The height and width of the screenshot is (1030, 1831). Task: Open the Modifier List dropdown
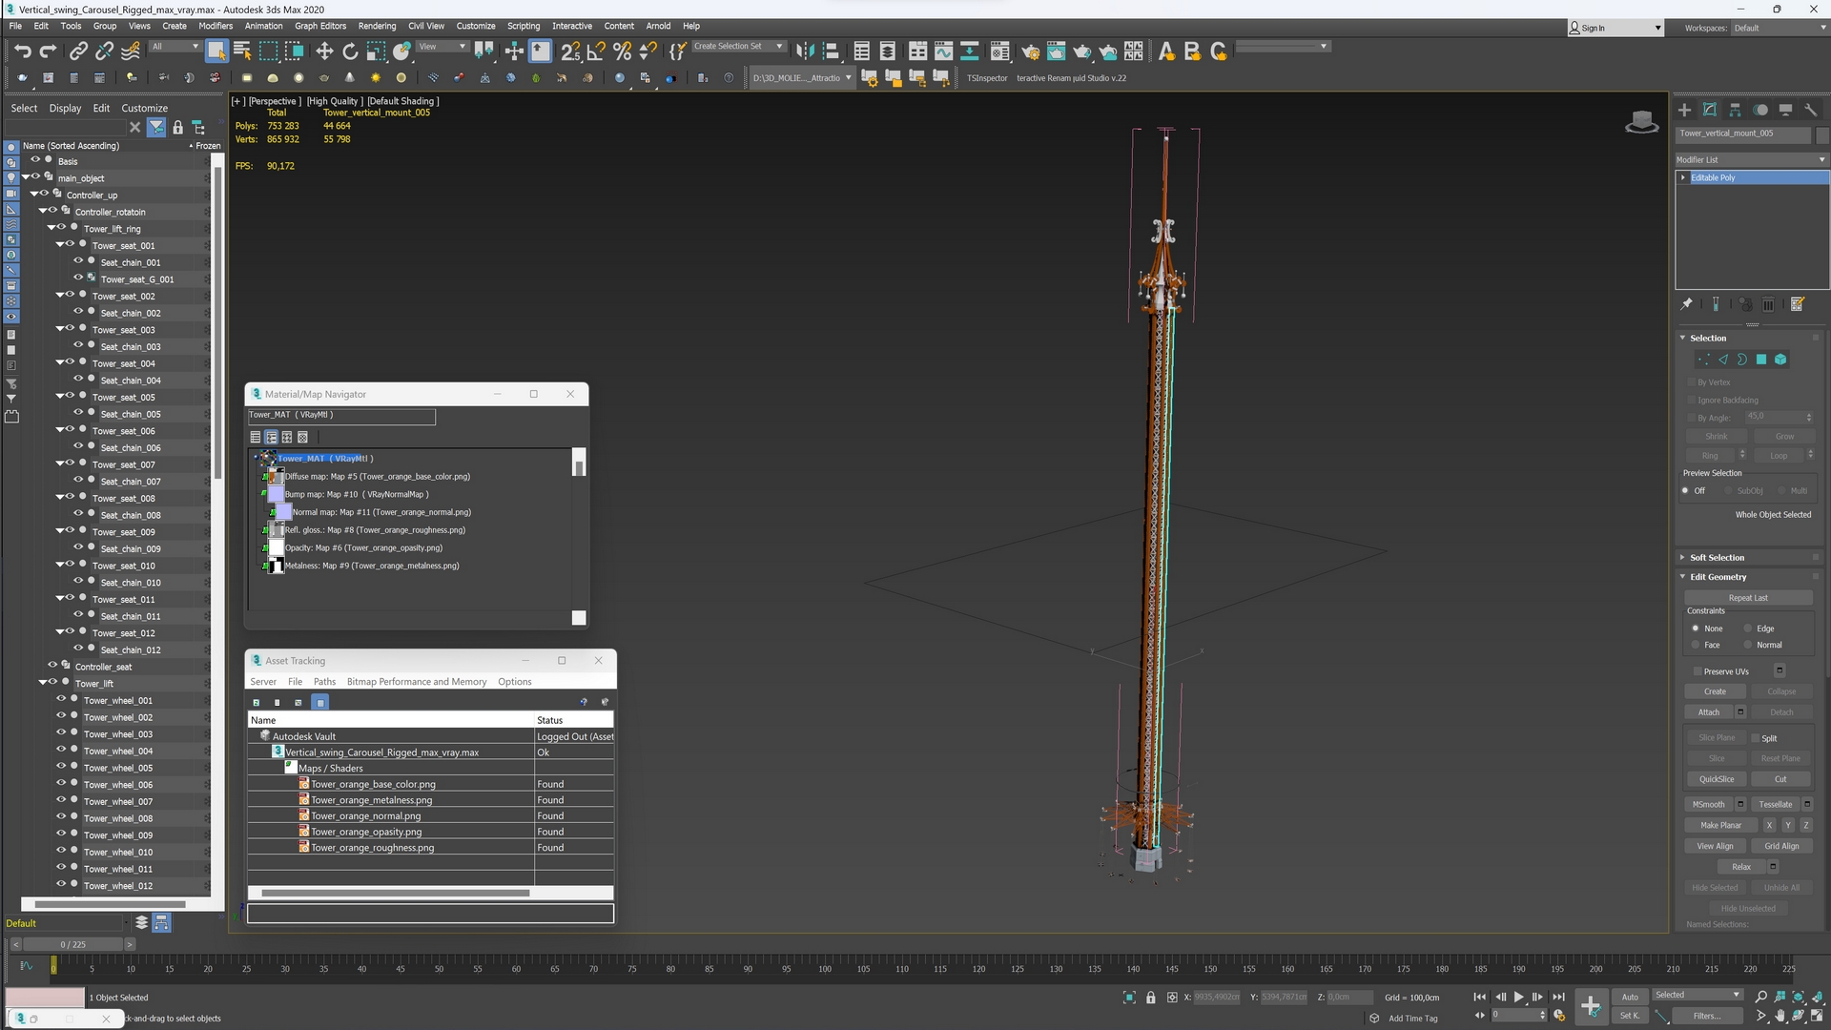[x=1751, y=159]
